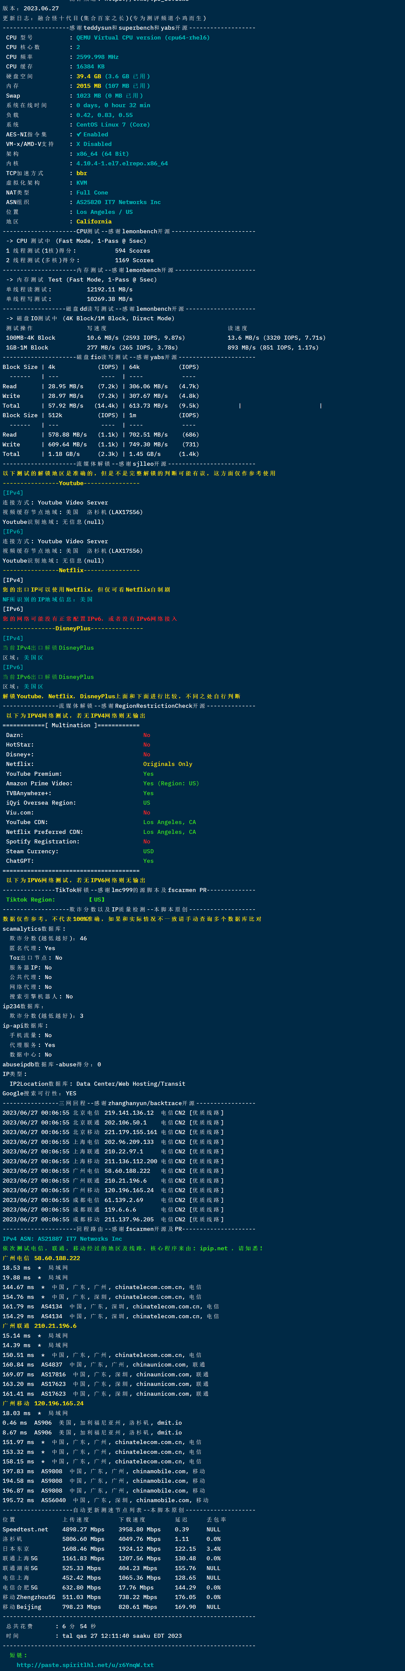Viewport: 405px width, 1671px height.
Task: Select the memory value 2015 MB
Action: coord(89,86)
